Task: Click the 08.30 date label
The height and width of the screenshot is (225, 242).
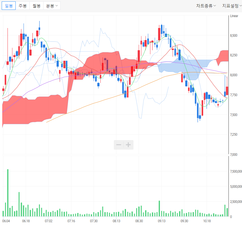Action: click(x=139, y=221)
